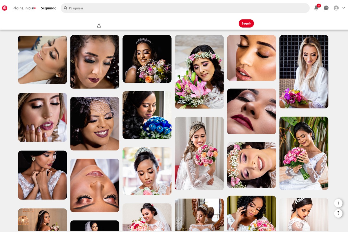Open pin of bride with pink lilies
The width and height of the screenshot is (348, 232).
point(199,72)
